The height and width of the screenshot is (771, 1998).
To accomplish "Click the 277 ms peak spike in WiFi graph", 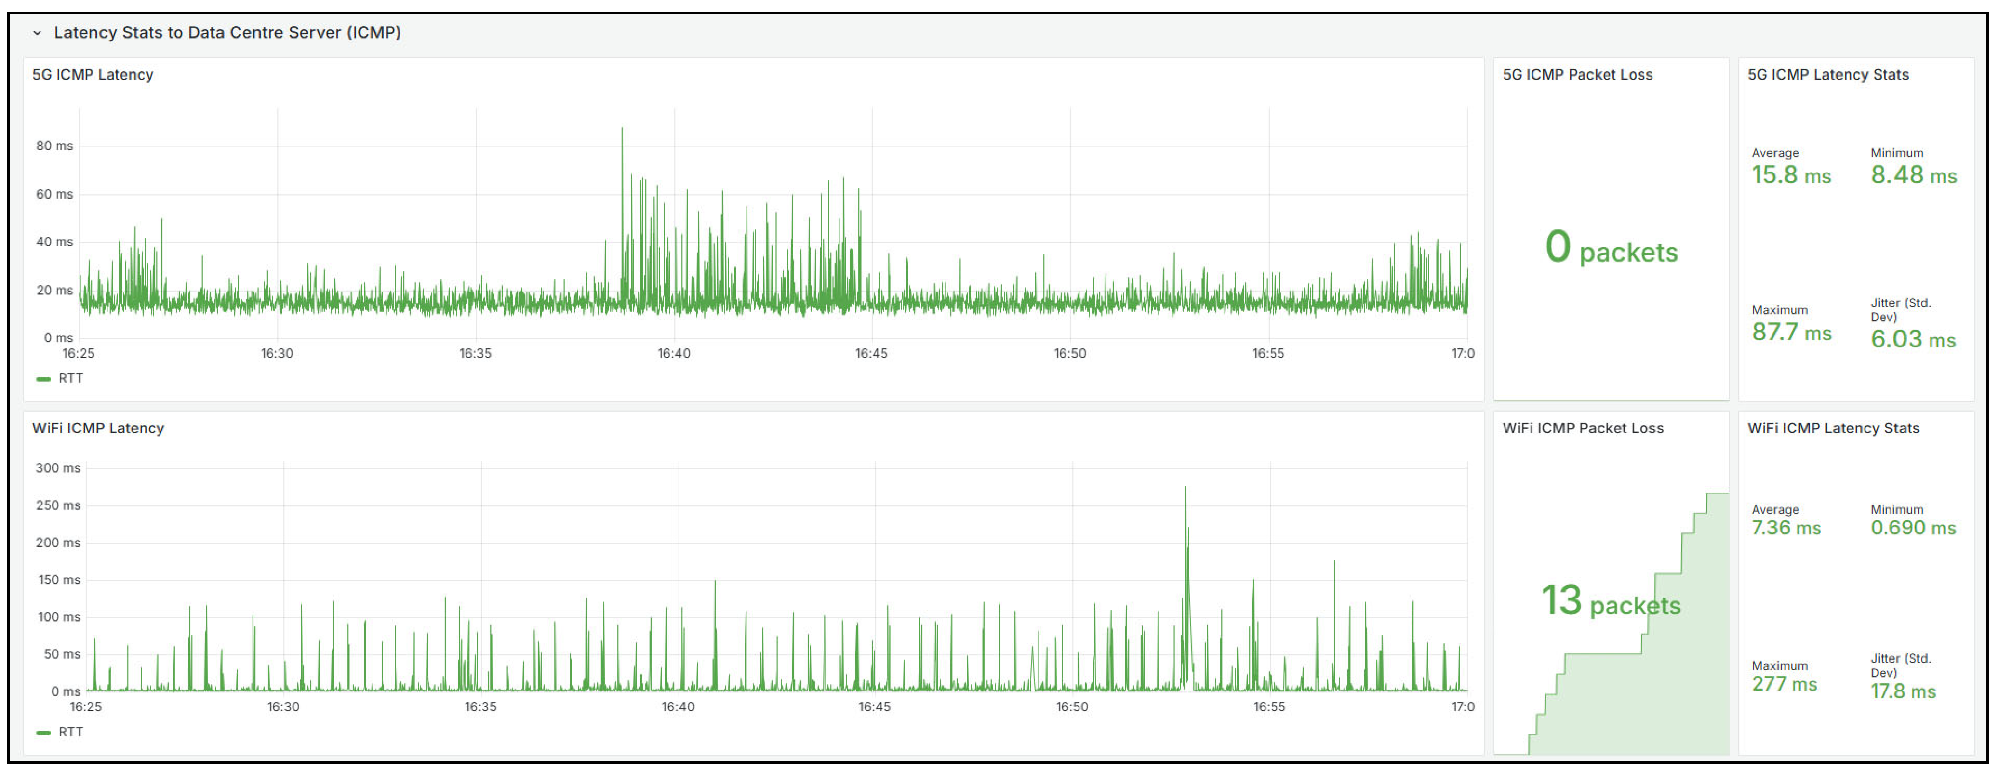I will tap(1185, 490).
